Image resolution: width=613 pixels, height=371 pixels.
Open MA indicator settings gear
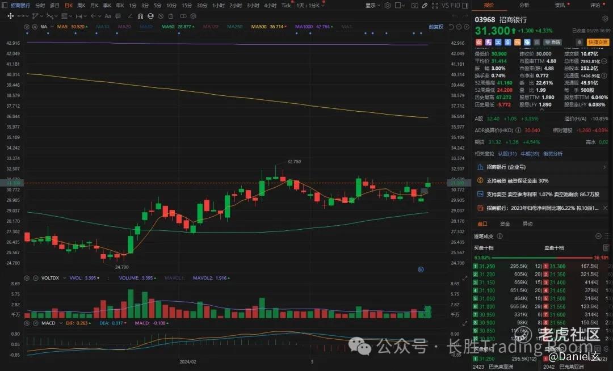click(x=27, y=27)
